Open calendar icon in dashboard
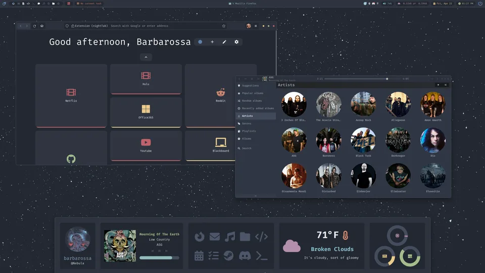The image size is (485, 273). pyautogui.click(x=199, y=256)
